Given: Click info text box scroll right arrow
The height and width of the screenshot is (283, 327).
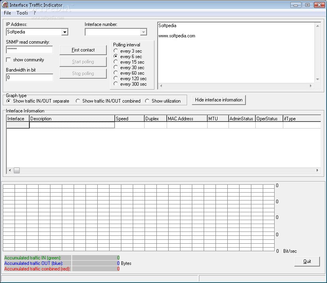Looking at the screenshot, I should [311, 86].
